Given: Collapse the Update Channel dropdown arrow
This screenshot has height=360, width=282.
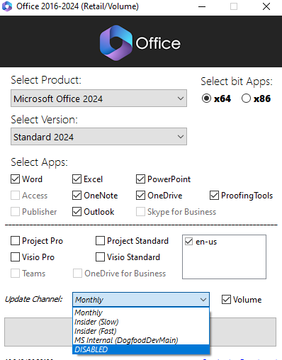Looking at the screenshot, I should coord(203,300).
